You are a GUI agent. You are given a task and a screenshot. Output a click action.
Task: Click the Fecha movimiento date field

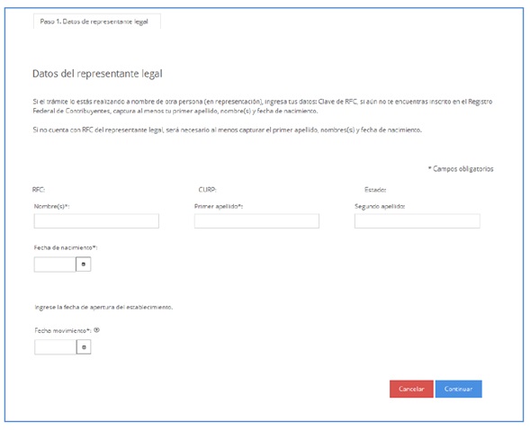click(x=56, y=347)
